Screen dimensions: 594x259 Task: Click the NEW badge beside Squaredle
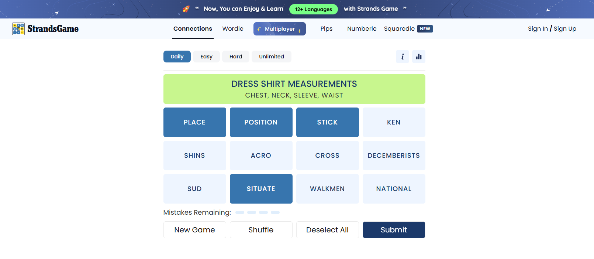pos(425,29)
